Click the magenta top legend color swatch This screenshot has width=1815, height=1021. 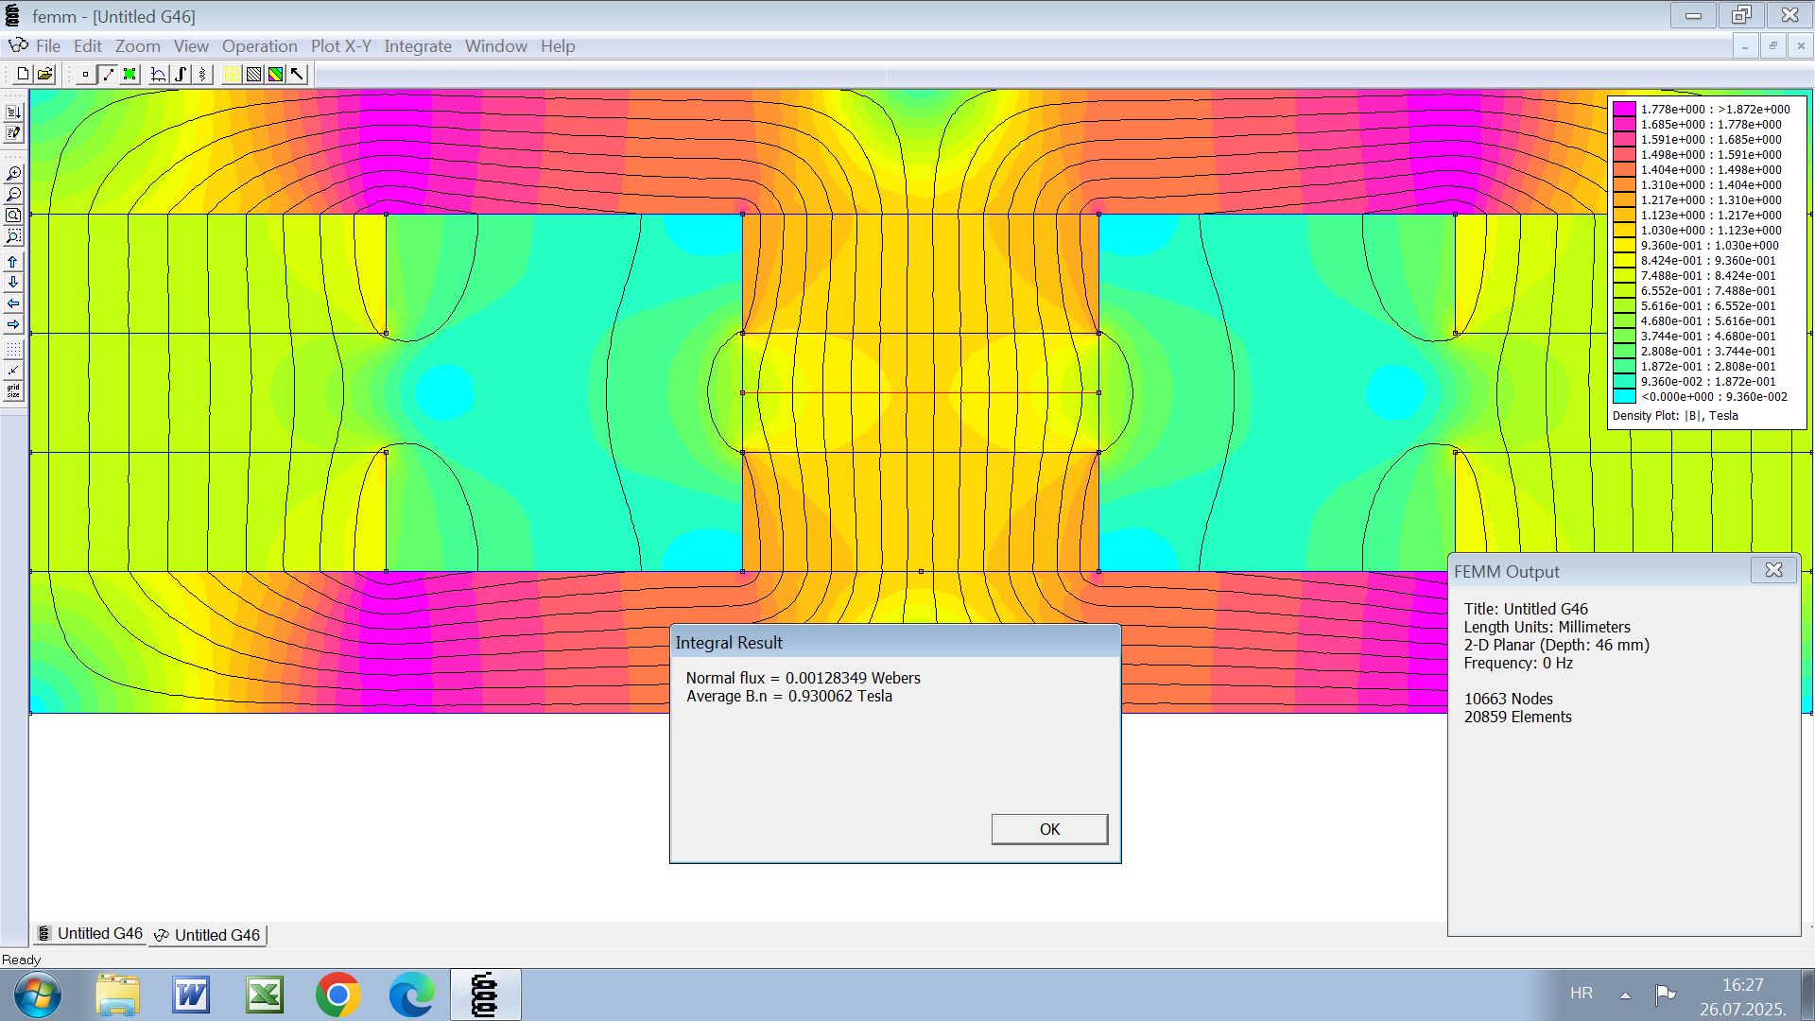pos(1624,109)
